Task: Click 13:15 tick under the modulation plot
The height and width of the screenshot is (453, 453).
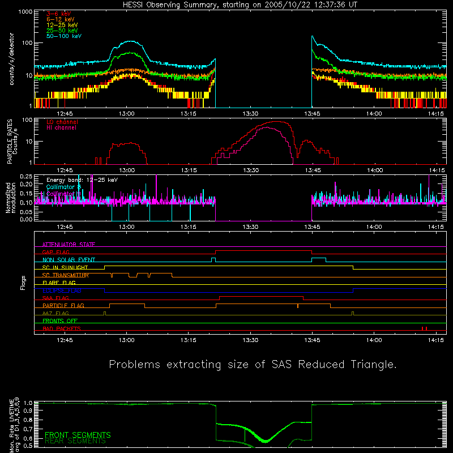Action: click(189, 227)
